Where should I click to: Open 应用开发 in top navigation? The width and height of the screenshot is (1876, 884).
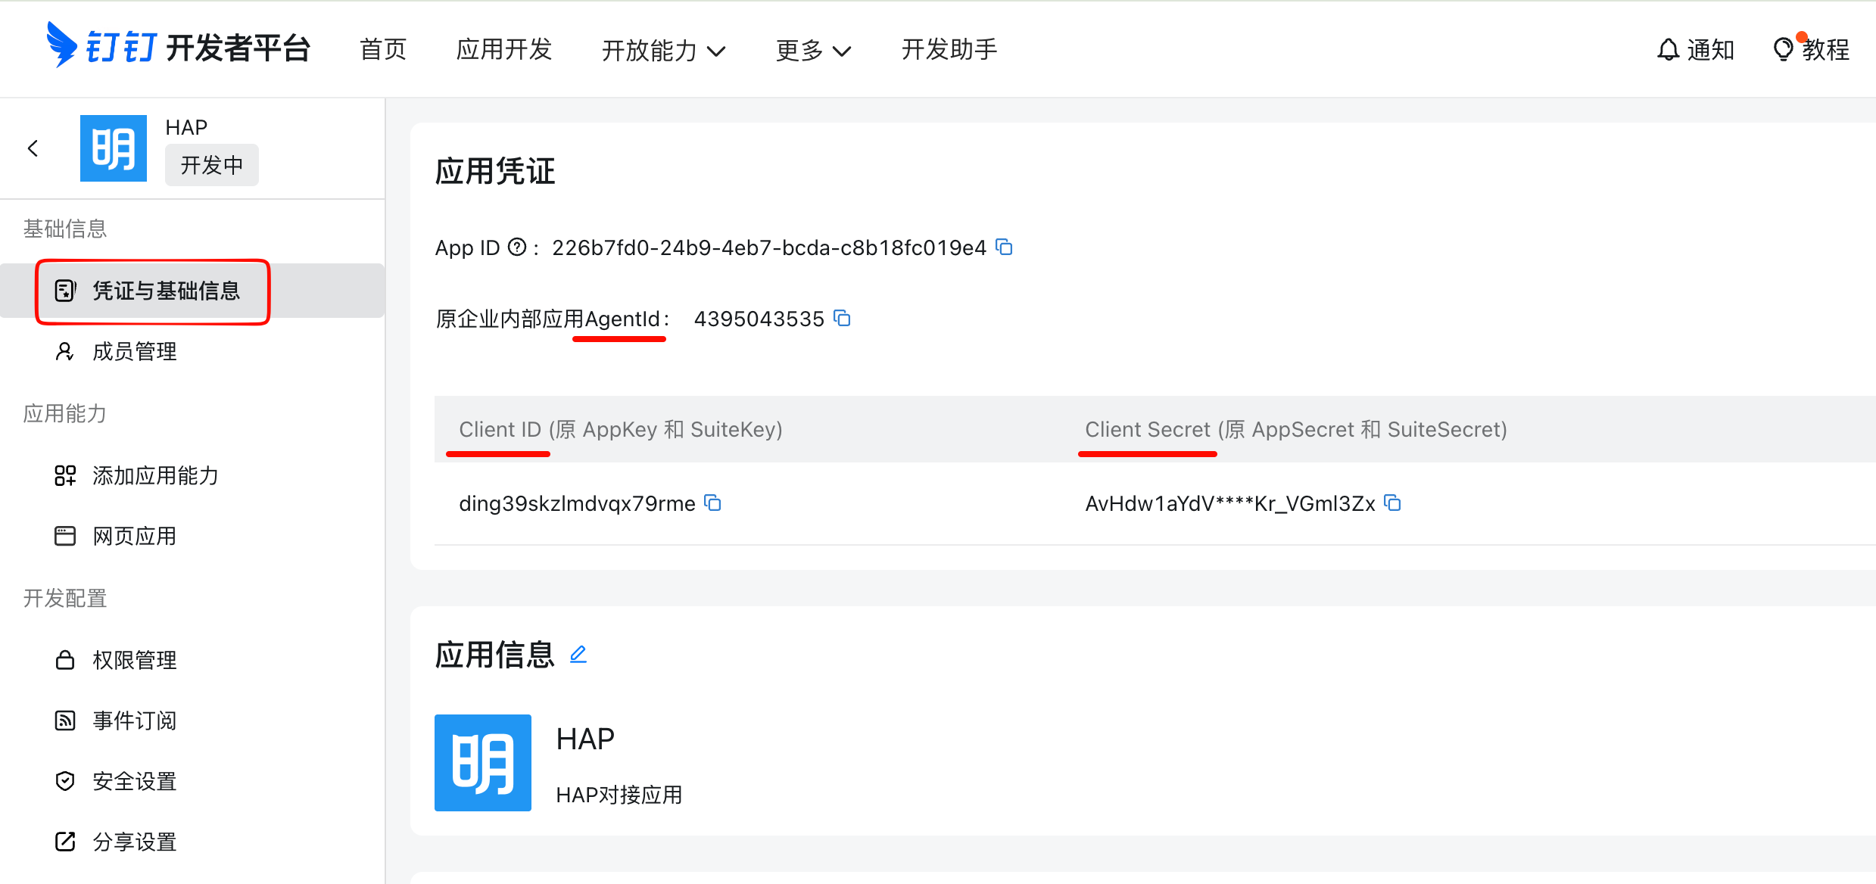[x=504, y=50]
